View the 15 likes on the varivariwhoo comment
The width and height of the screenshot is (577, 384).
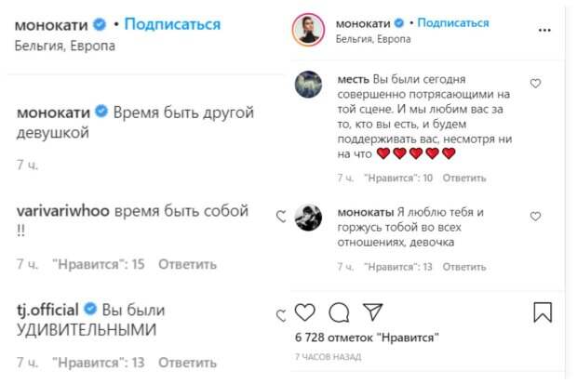[99, 264]
